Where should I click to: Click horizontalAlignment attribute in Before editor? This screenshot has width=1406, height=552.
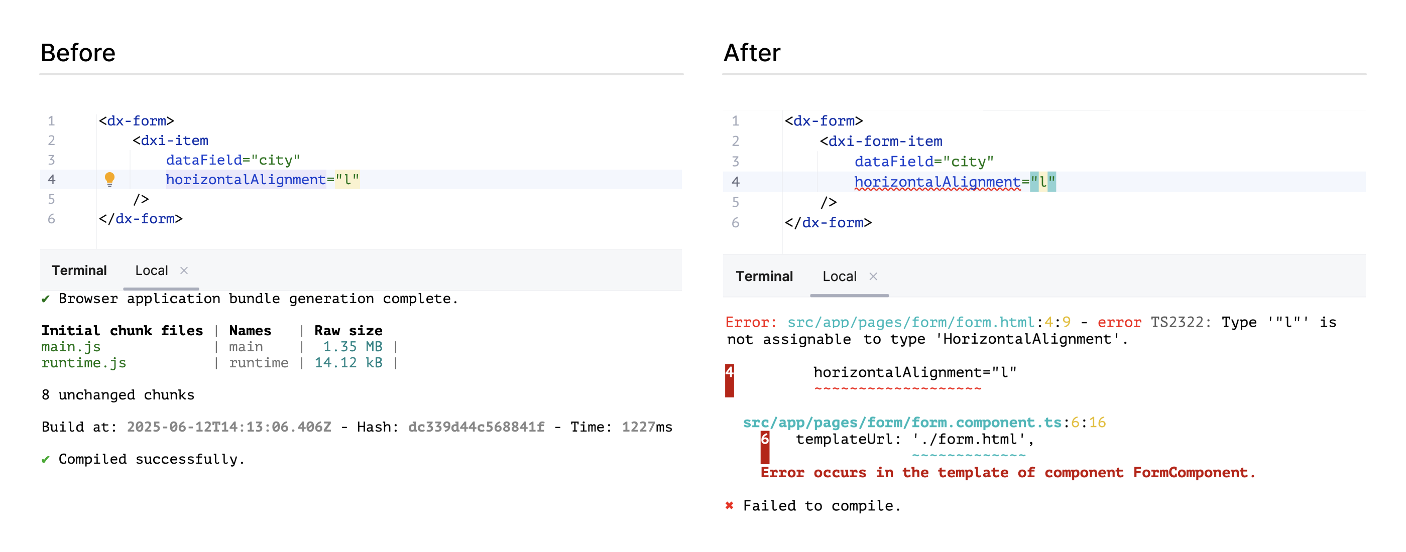point(246,180)
